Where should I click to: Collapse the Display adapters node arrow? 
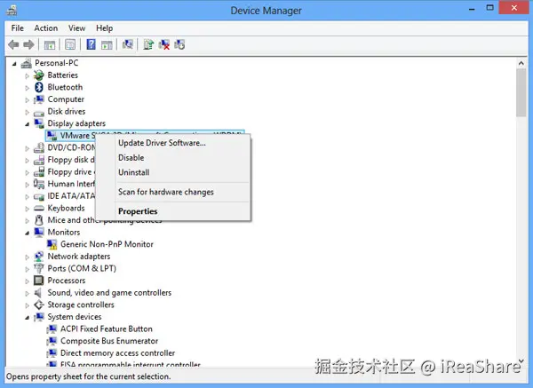[x=28, y=124]
